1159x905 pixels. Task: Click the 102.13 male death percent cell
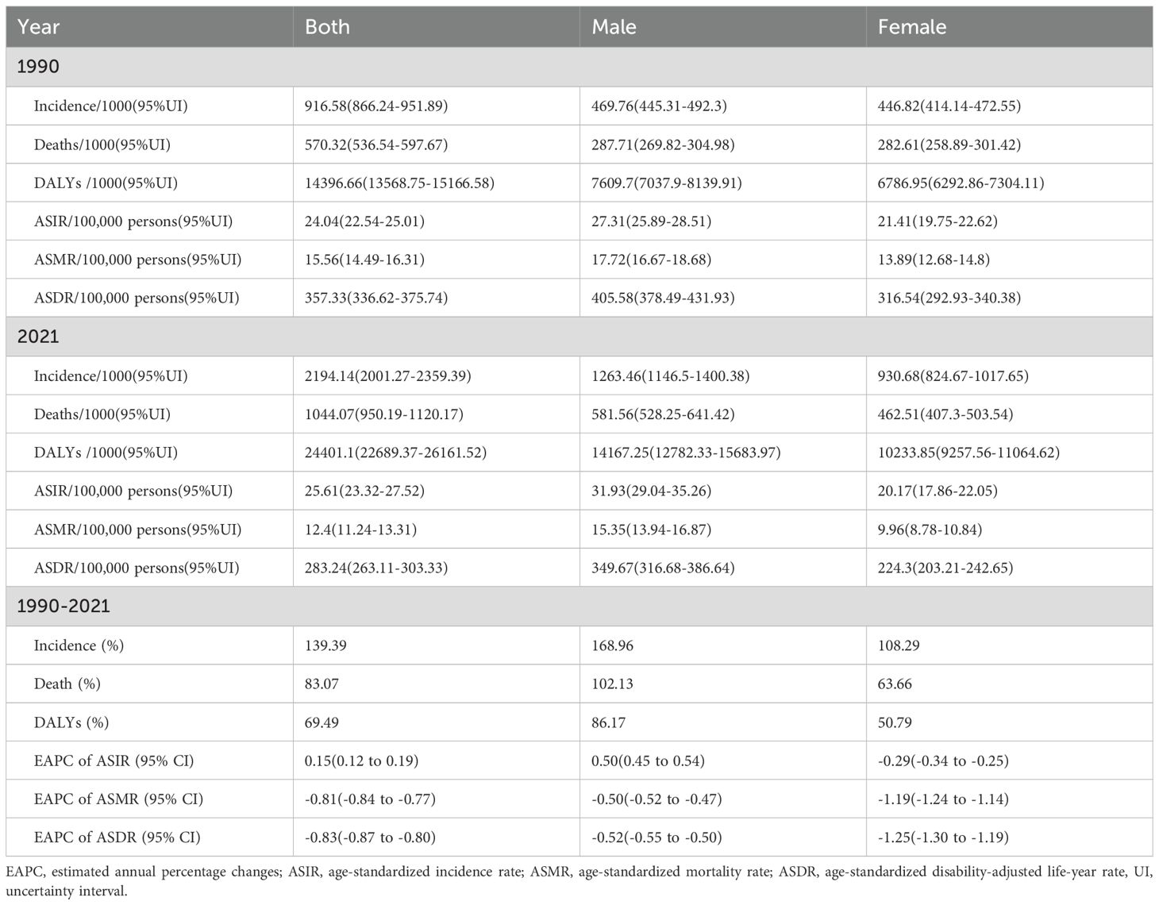612,684
